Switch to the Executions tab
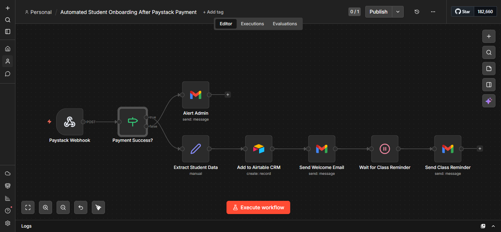Screen dimensions: 501x232 click(252, 24)
